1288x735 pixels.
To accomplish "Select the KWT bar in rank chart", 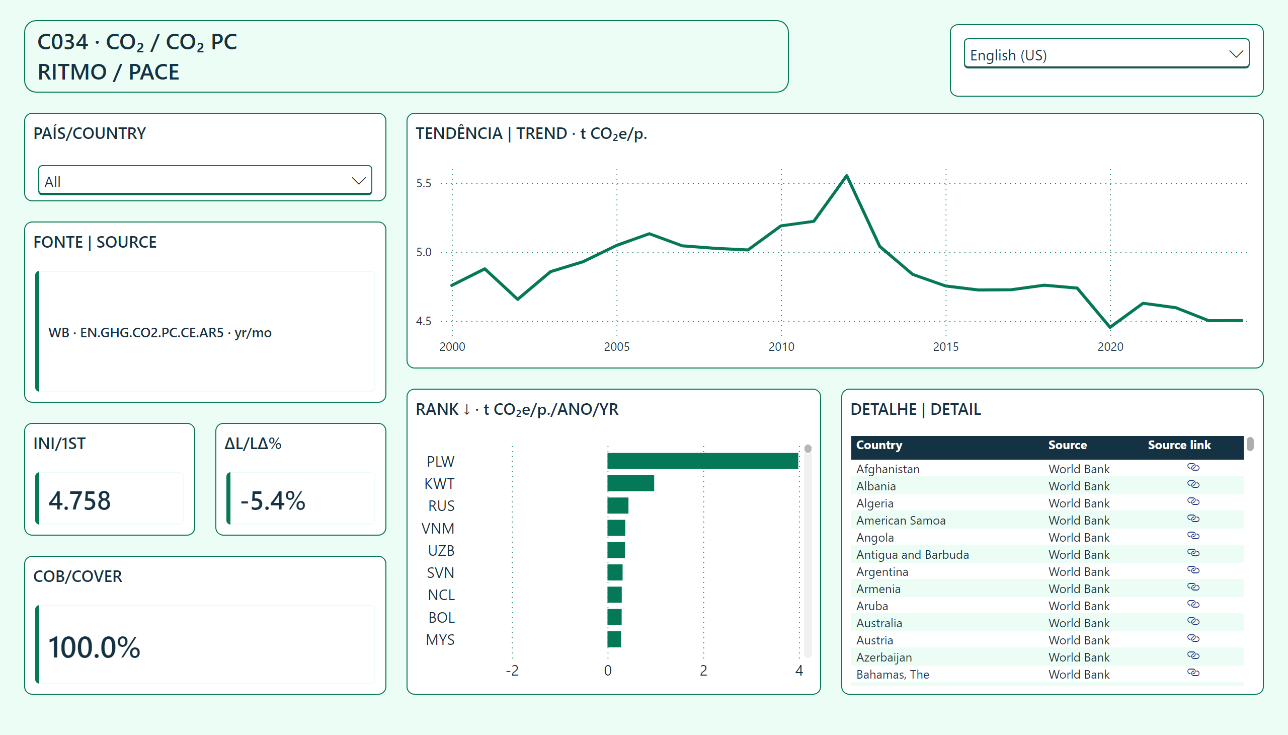I will point(630,484).
